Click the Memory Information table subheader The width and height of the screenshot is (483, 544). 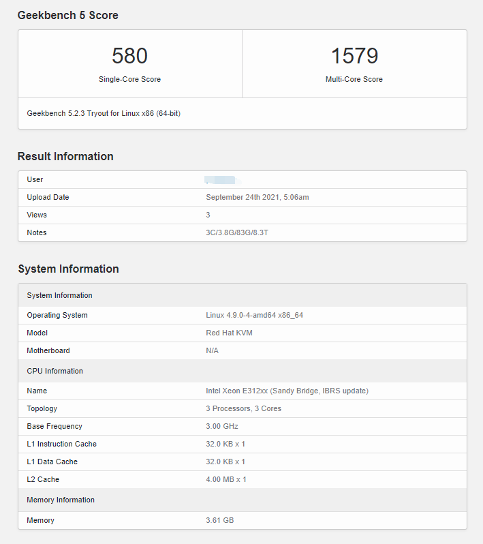[x=61, y=500]
